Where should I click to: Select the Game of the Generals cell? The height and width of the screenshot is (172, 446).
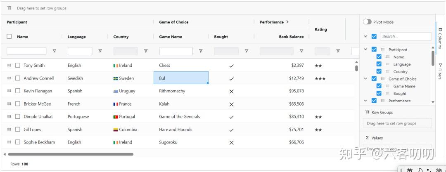click(181, 117)
